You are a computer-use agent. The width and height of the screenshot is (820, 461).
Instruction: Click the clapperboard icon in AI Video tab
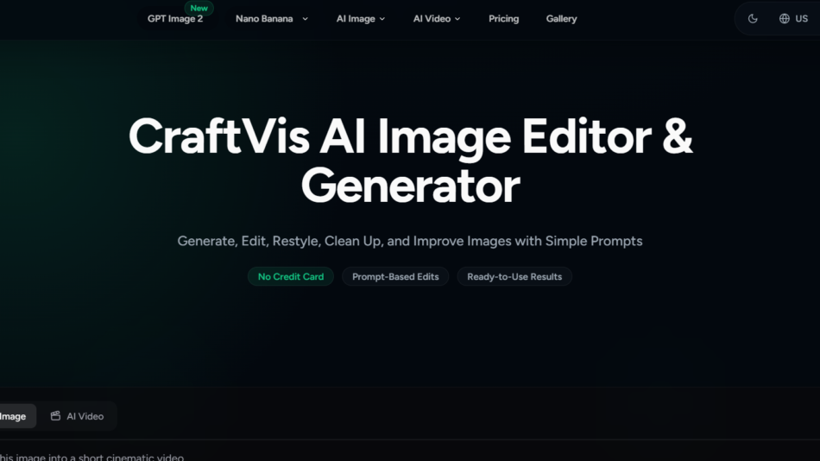click(55, 416)
